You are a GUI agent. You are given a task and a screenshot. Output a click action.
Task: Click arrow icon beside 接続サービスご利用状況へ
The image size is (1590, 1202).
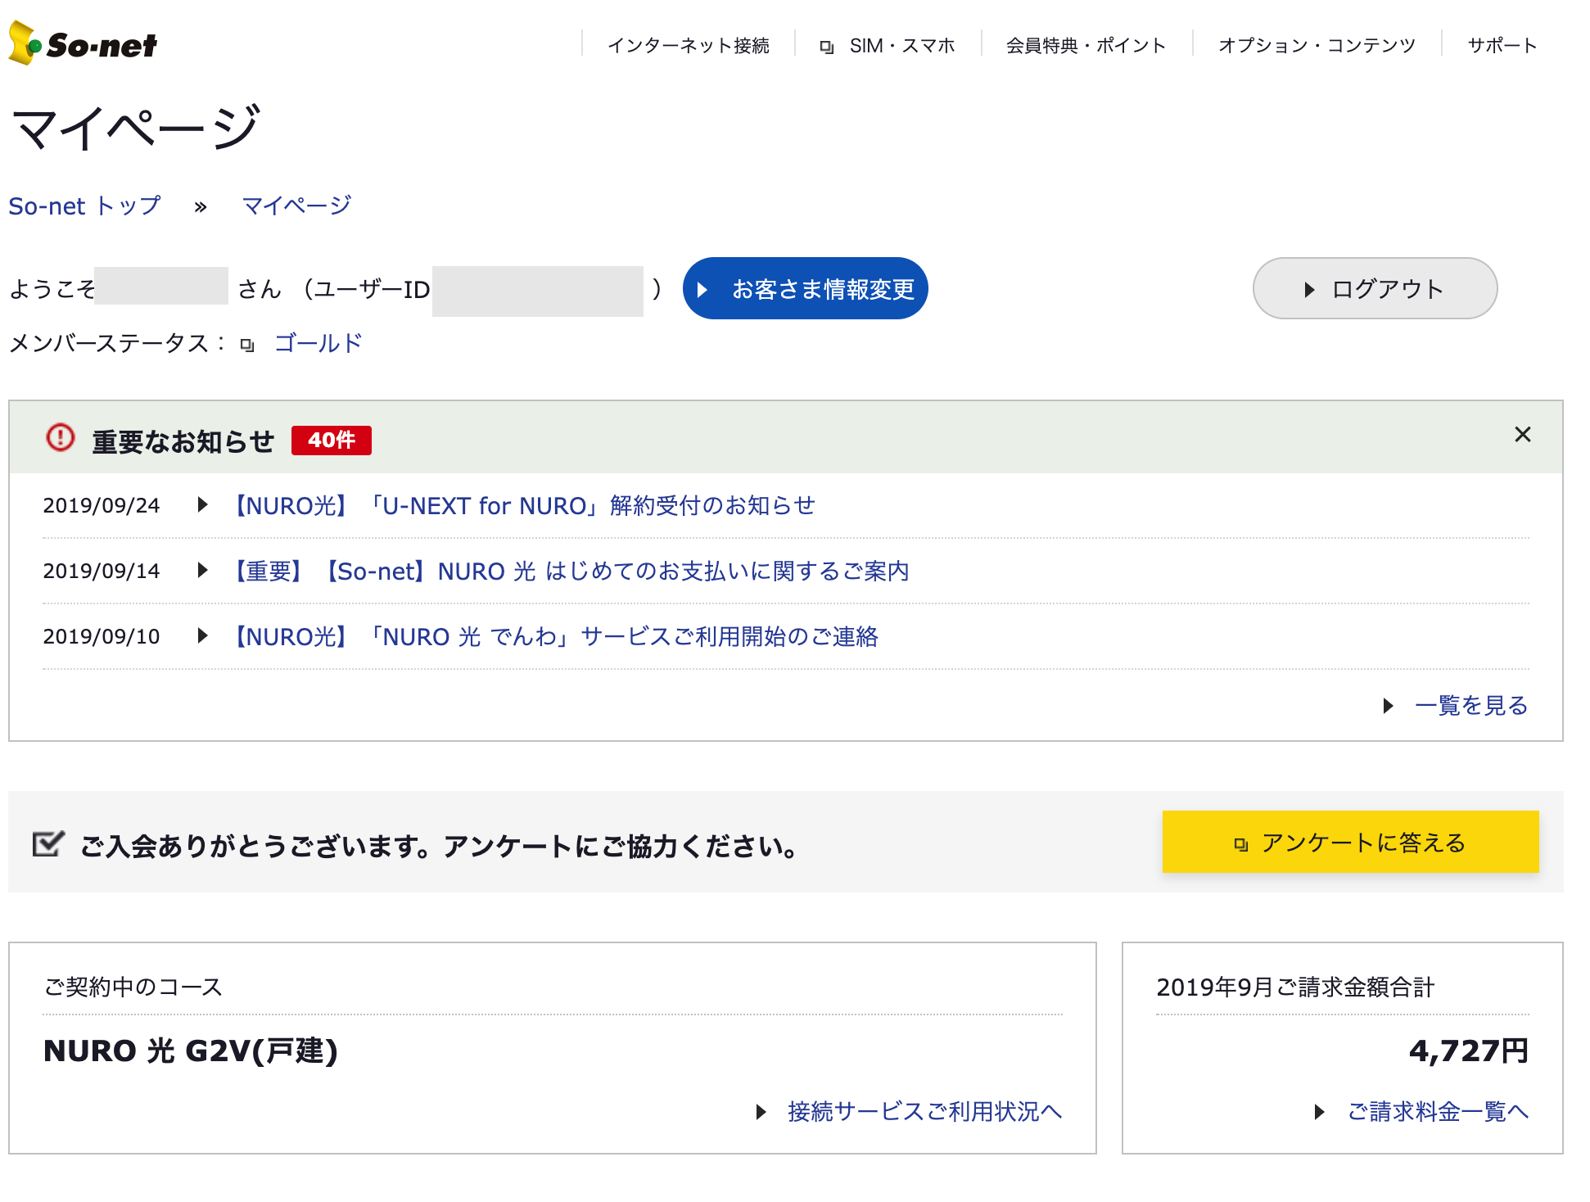click(761, 1111)
